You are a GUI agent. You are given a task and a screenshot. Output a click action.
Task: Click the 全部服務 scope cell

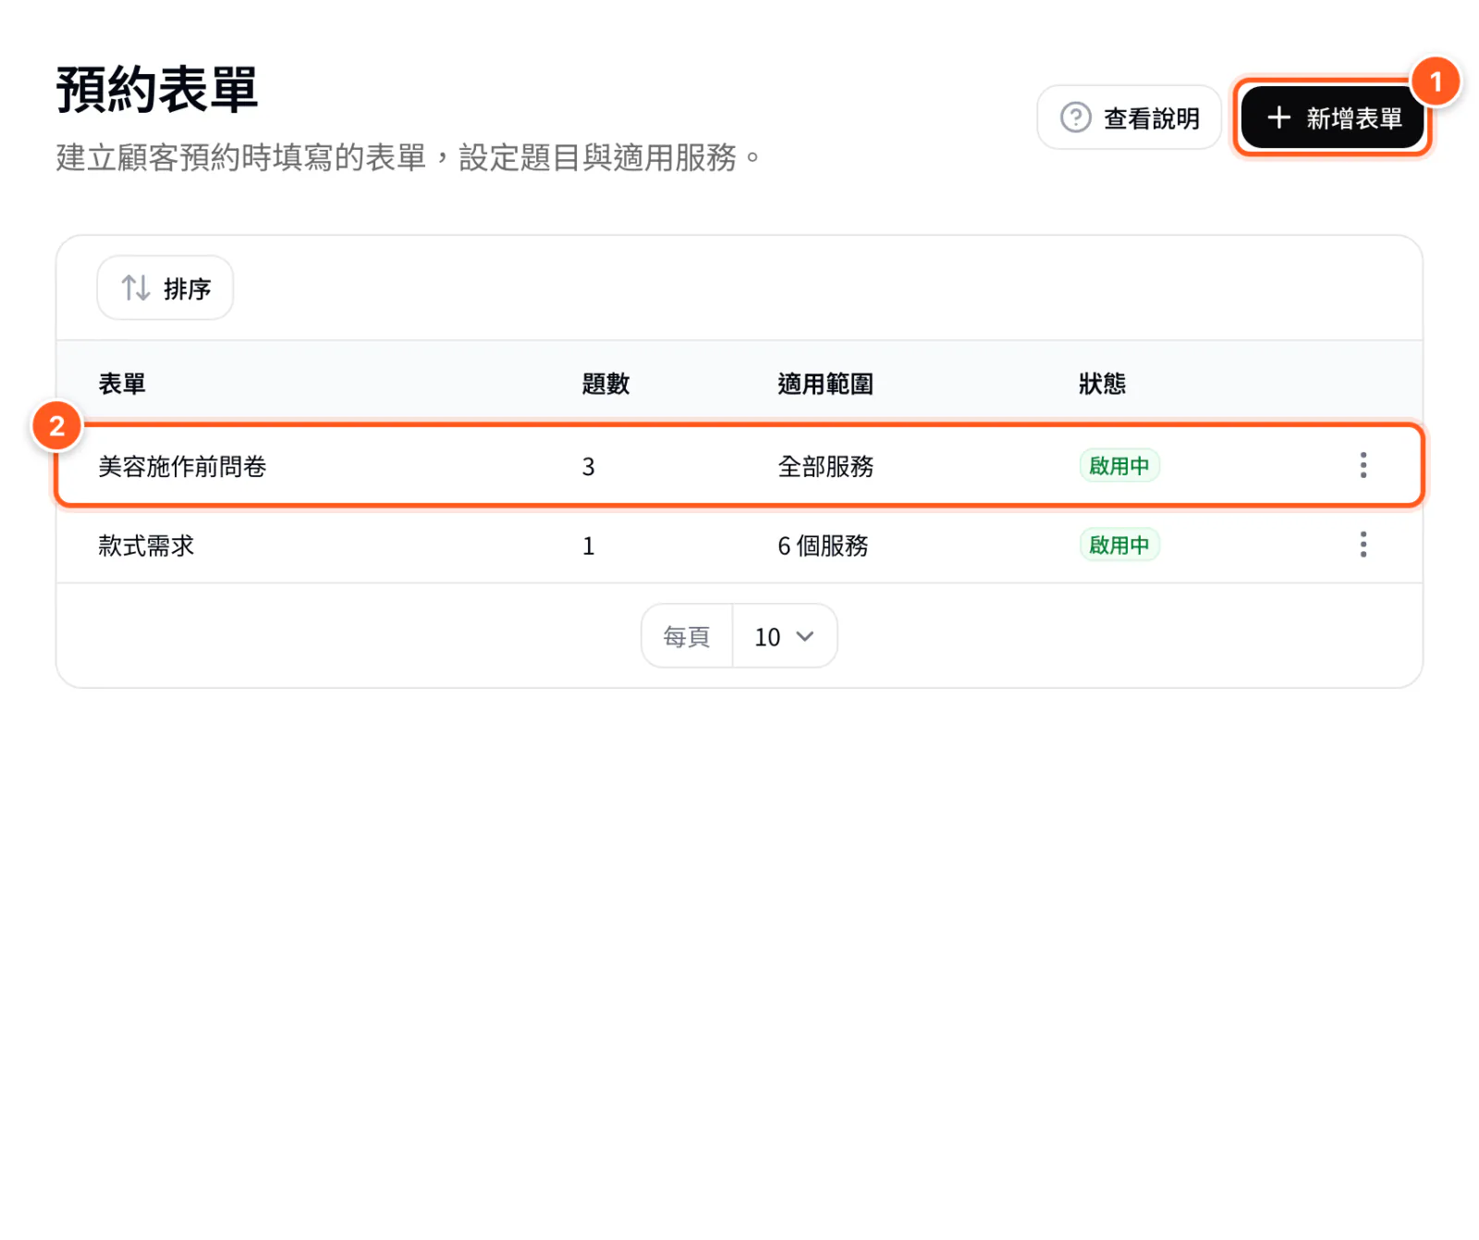(825, 466)
